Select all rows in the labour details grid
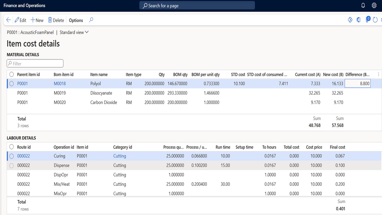The image size is (382, 215). click(12, 147)
